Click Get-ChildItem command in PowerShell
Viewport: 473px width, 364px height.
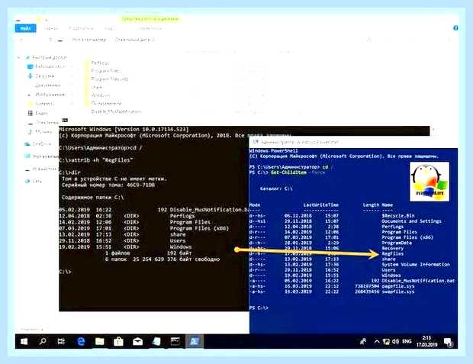pos(288,172)
